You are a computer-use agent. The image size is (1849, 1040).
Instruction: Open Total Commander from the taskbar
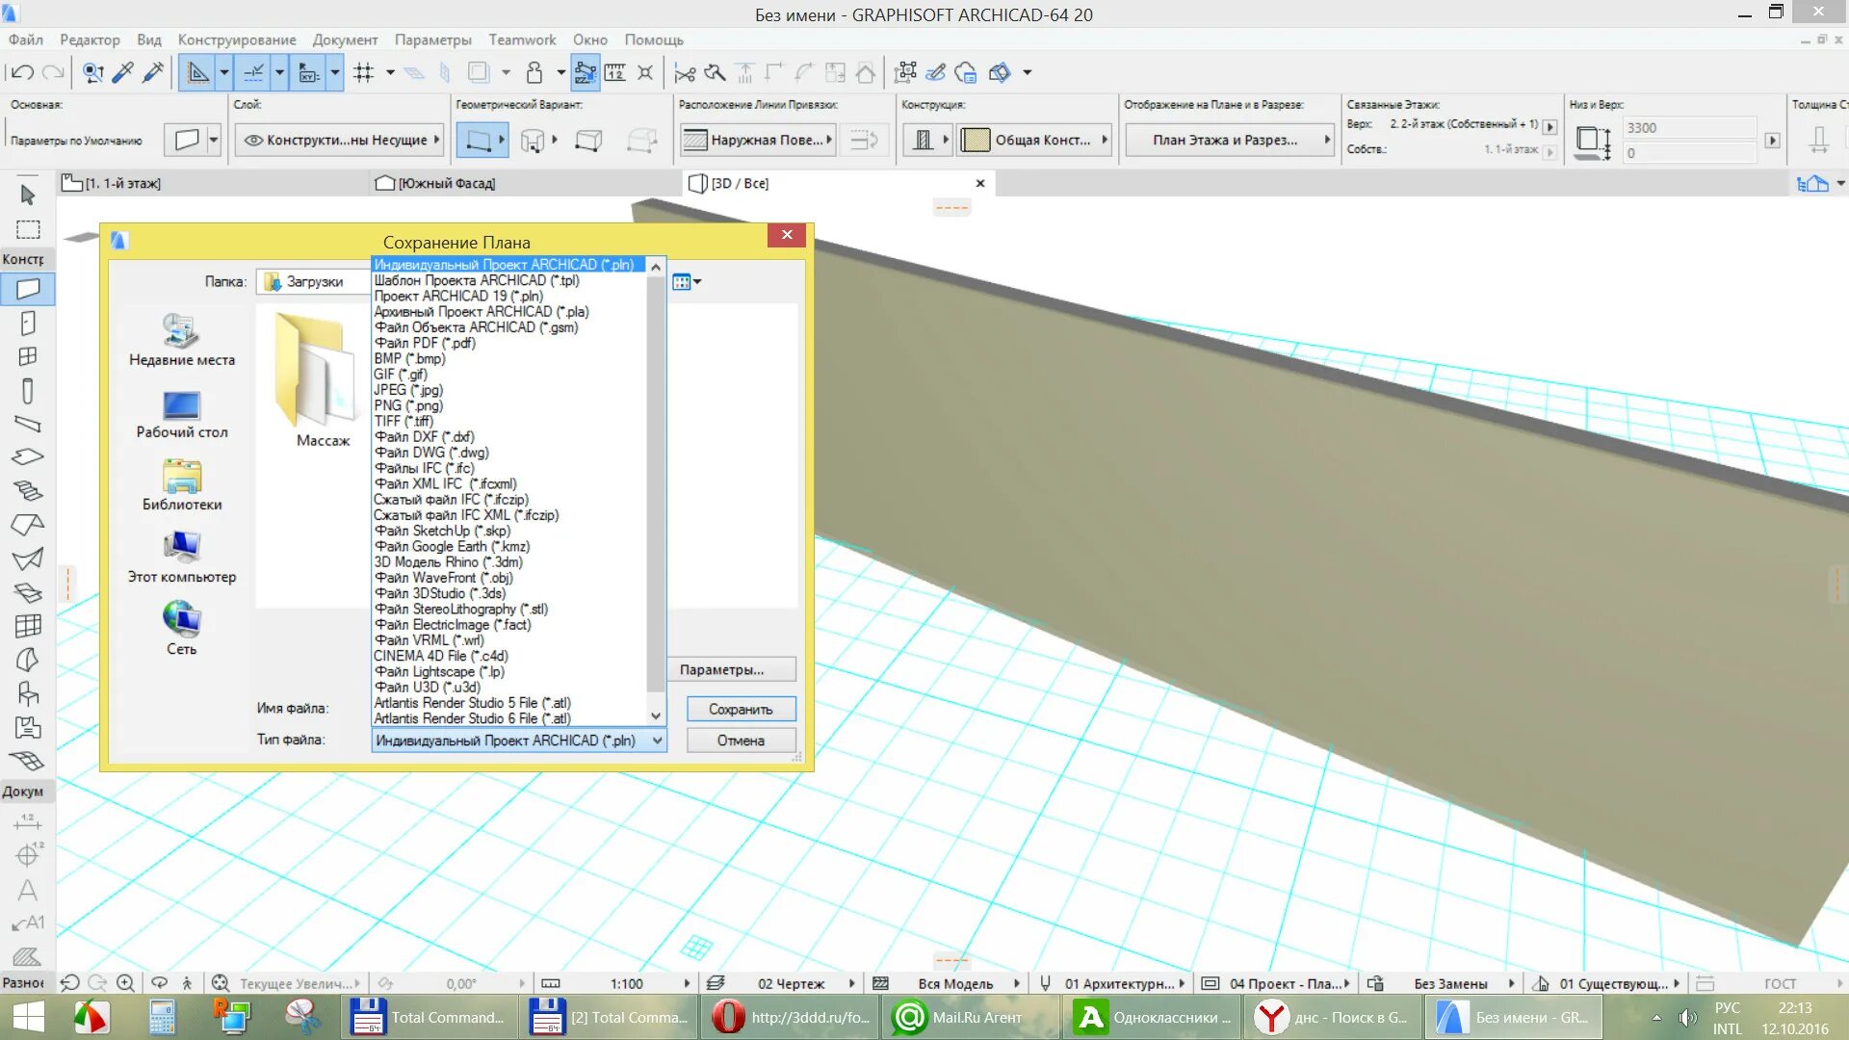429,1017
